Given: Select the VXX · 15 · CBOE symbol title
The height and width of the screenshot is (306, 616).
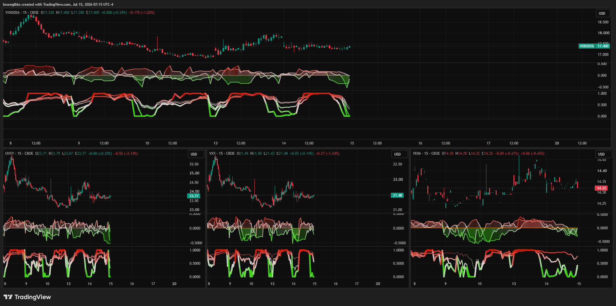Looking at the screenshot, I should (222, 153).
